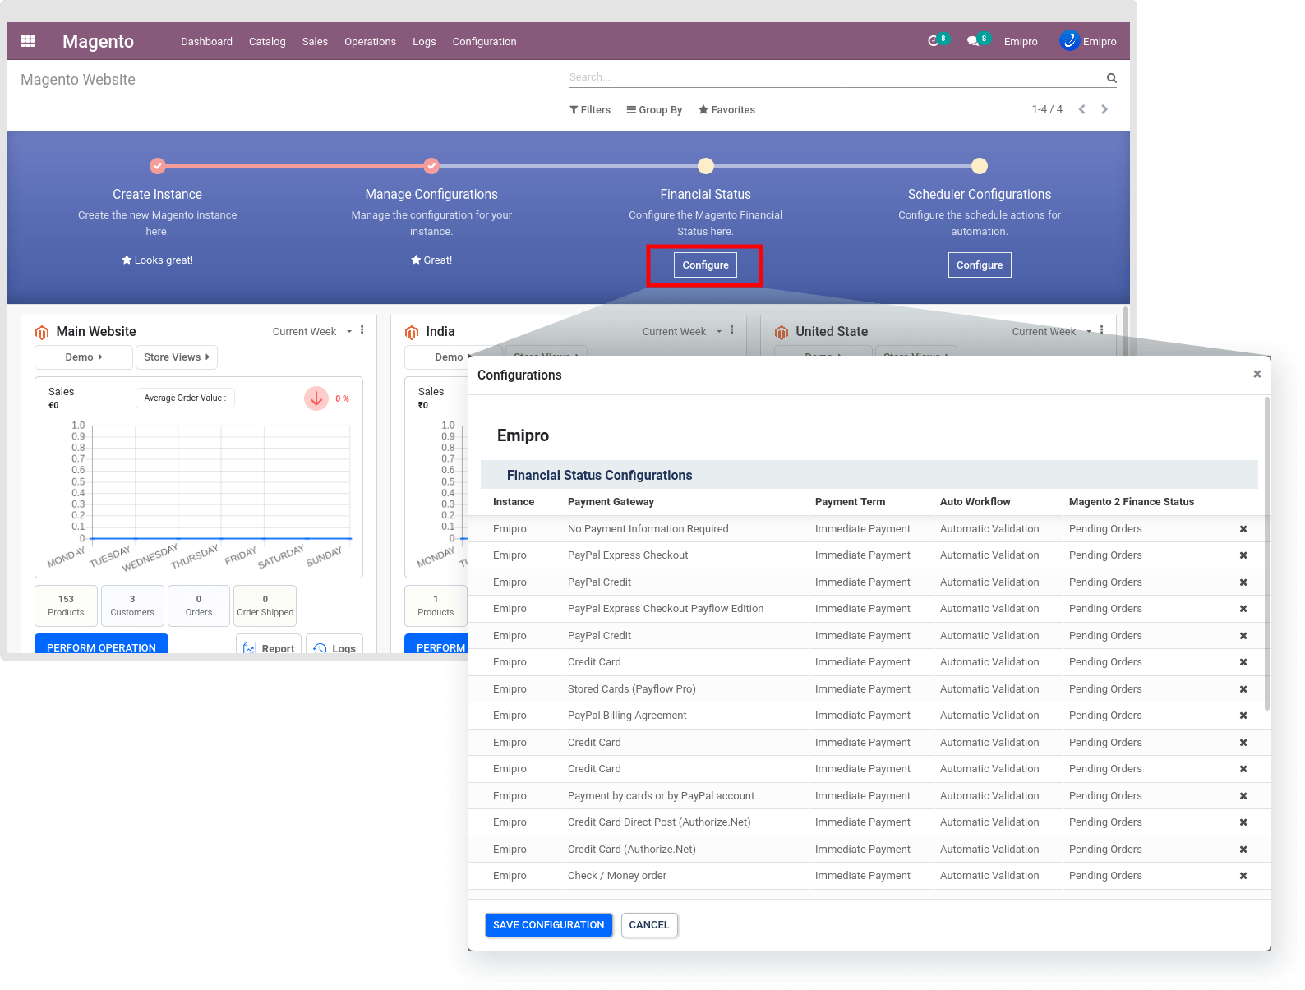Click the Financial Status step marker
The height and width of the screenshot is (990, 1305).
(x=706, y=166)
